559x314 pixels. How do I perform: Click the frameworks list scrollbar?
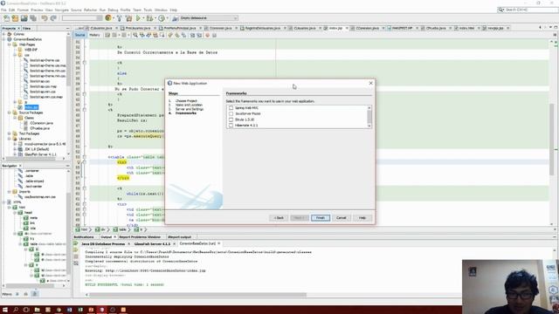tap(369, 117)
